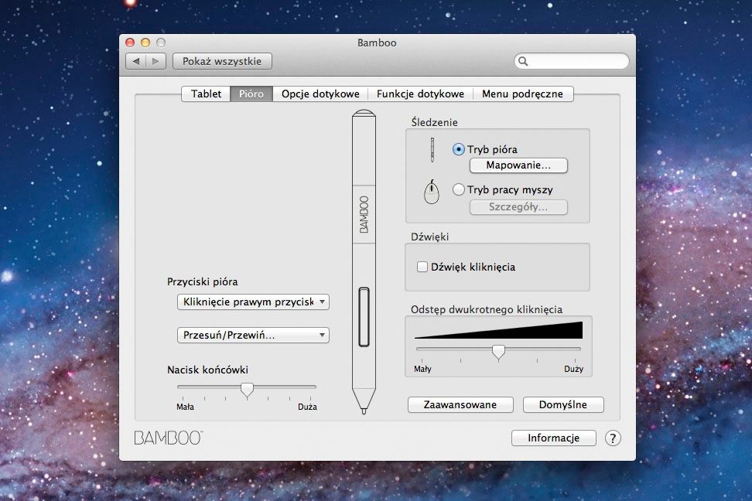752x501 pixels.
Task: Click the 'Mały' label under double-click slider
Action: (x=422, y=369)
